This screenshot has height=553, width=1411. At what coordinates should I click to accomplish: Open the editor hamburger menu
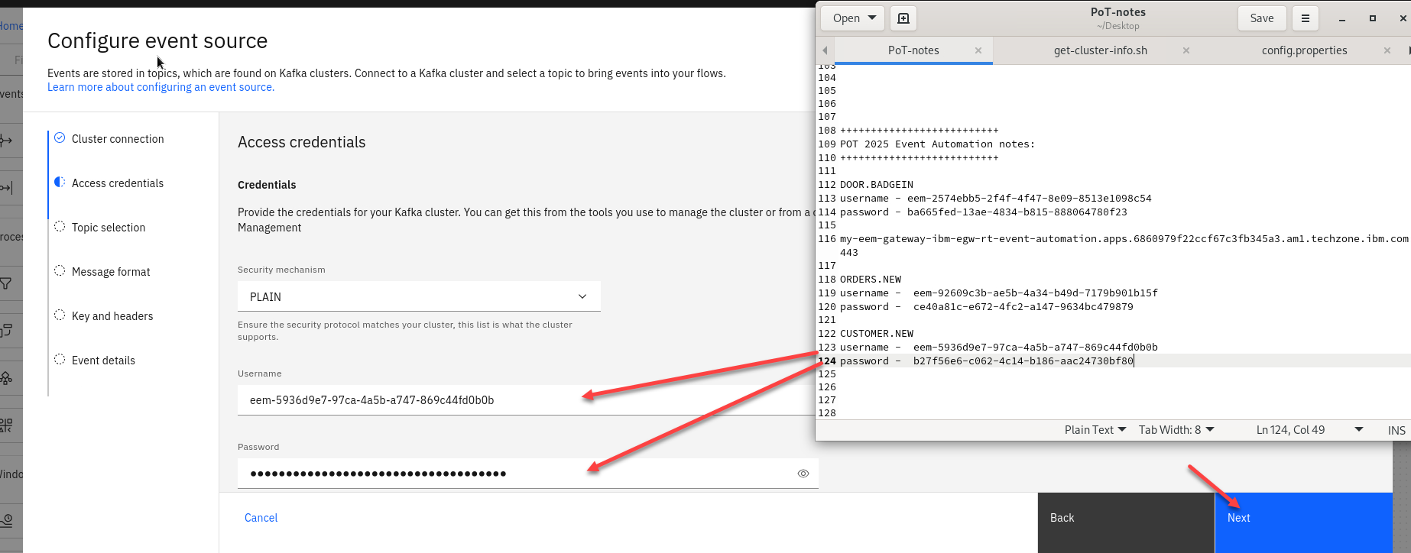1306,18
